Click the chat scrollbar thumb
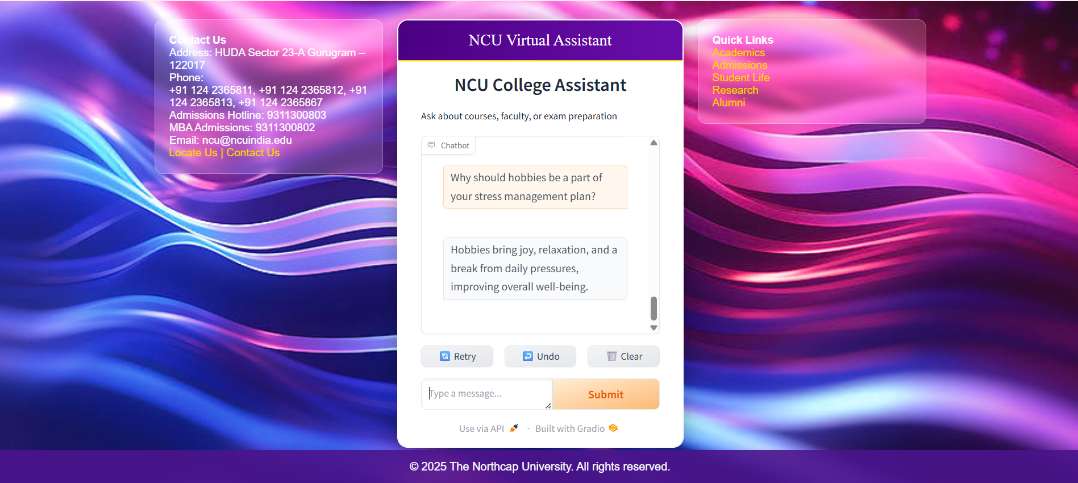1078x483 pixels. pos(654,309)
